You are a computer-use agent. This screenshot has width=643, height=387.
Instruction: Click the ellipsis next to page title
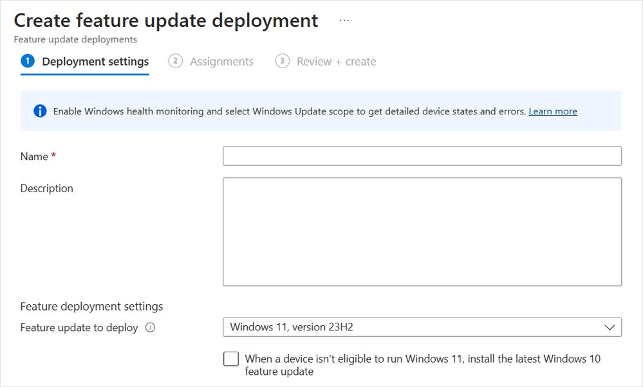pyautogui.click(x=344, y=20)
